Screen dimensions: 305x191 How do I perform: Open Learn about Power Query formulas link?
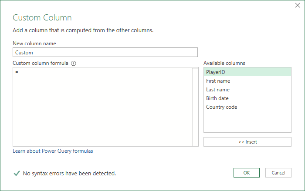point(53,151)
